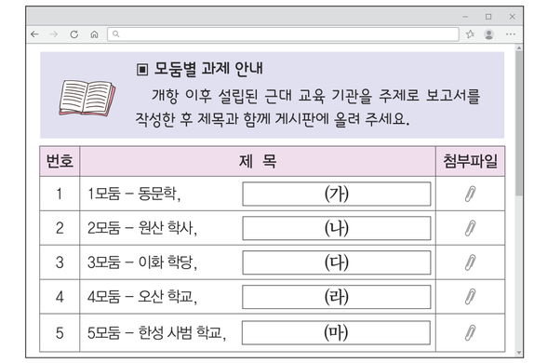
Task: Click the 모둠별 과제 안내 heading
Action: (x=208, y=69)
